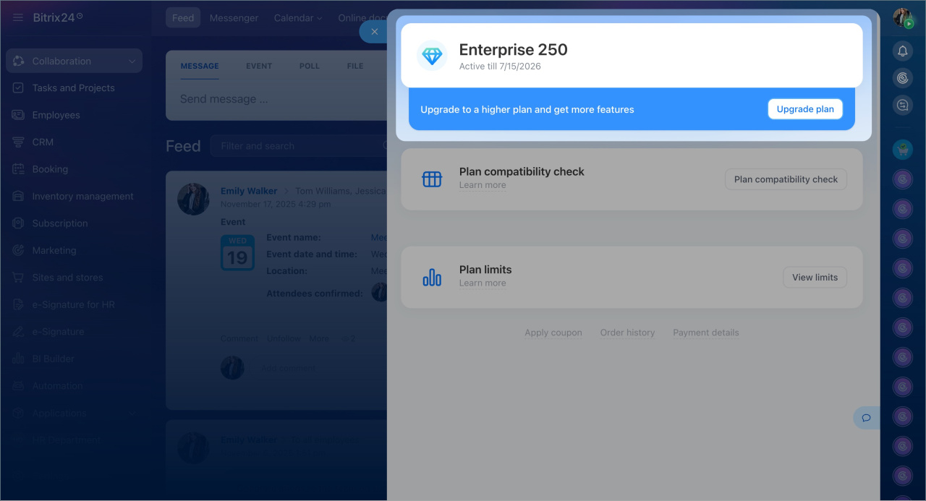Click the Enterprise 250 diamond icon
Image resolution: width=926 pixels, height=501 pixels.
point(432,56)
